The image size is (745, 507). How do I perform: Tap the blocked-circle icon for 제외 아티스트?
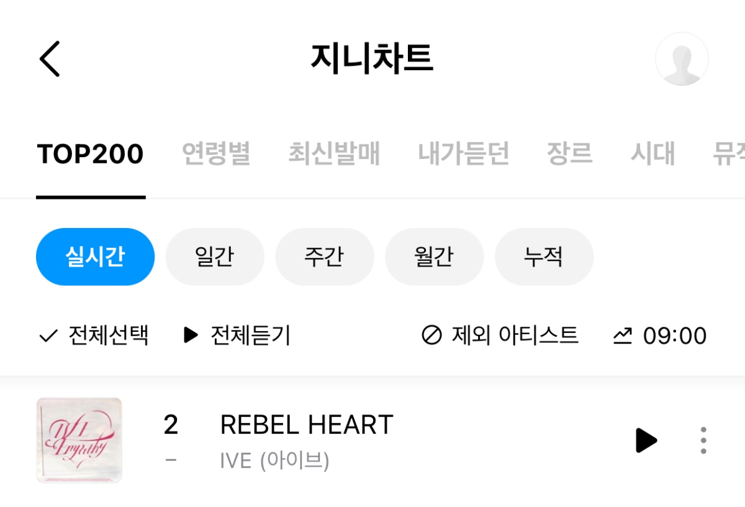(x=431, y=336)
